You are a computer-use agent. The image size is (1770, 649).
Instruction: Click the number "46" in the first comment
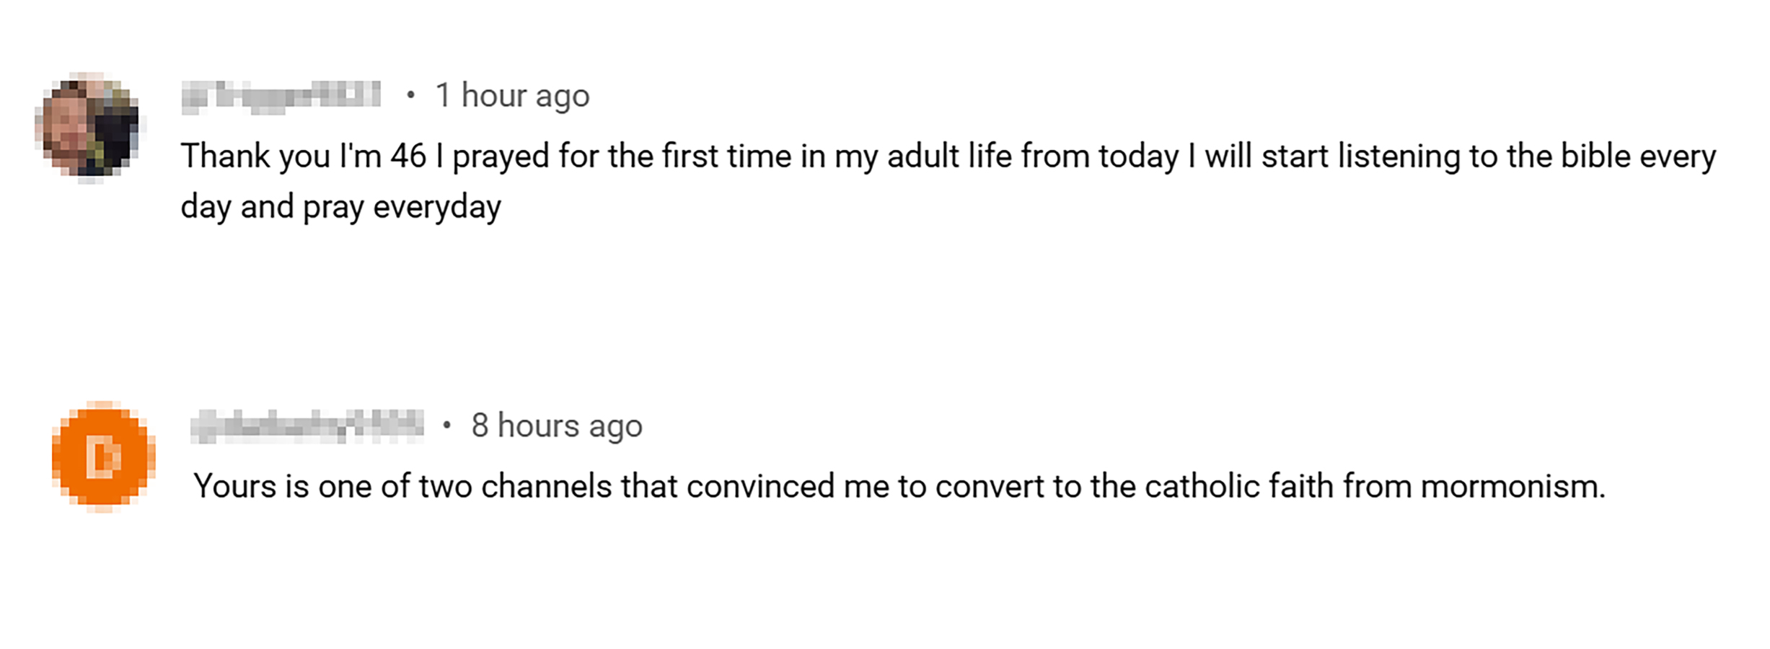[408, 156]
